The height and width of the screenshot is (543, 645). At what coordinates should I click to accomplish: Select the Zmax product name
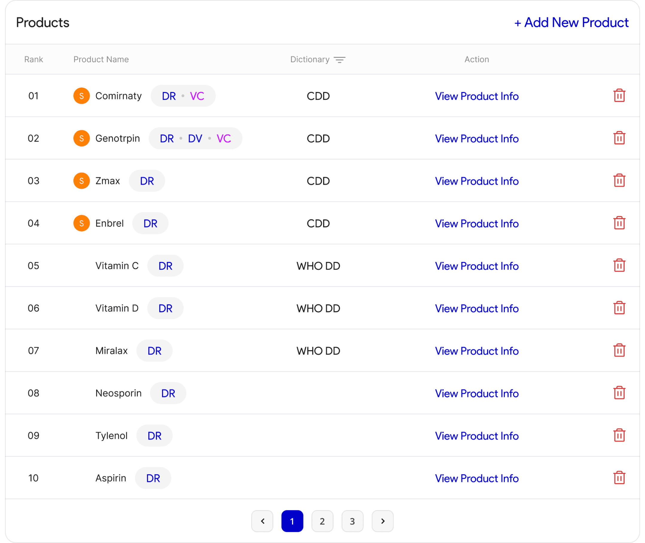pyautogui.click(x=107, y=181)
